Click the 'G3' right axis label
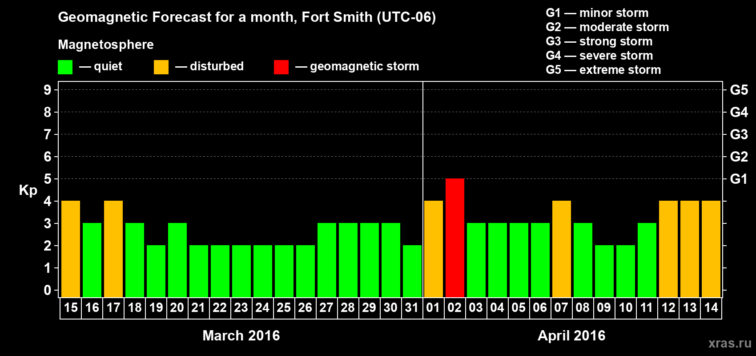This screenshot has width=756, height=356. (x=739, y=134)
